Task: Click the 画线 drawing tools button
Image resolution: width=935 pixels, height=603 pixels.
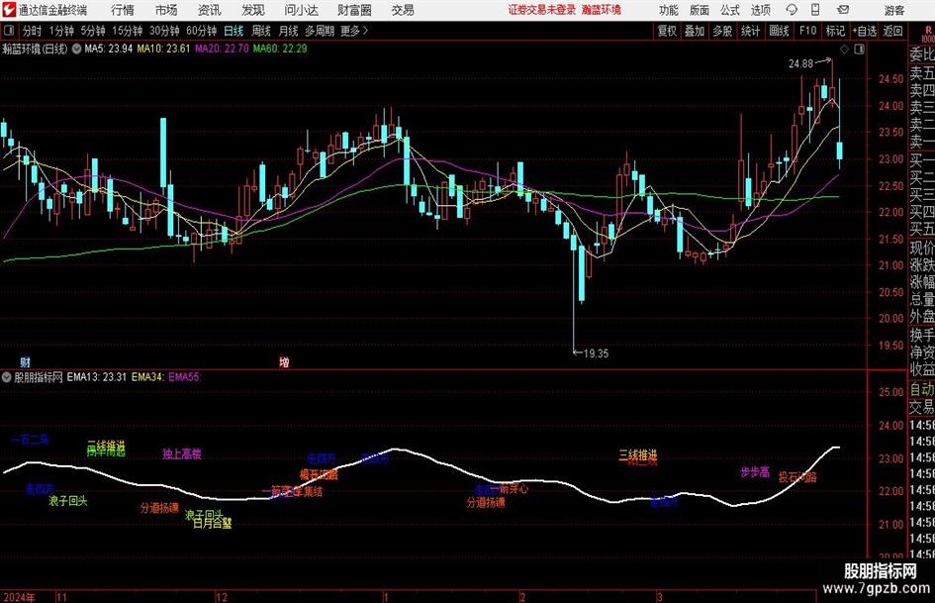Action: click(x=779, y=31)
